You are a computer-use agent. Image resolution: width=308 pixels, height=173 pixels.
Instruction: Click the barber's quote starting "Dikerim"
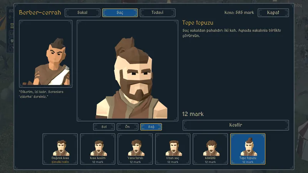click(x=41, y=94)
